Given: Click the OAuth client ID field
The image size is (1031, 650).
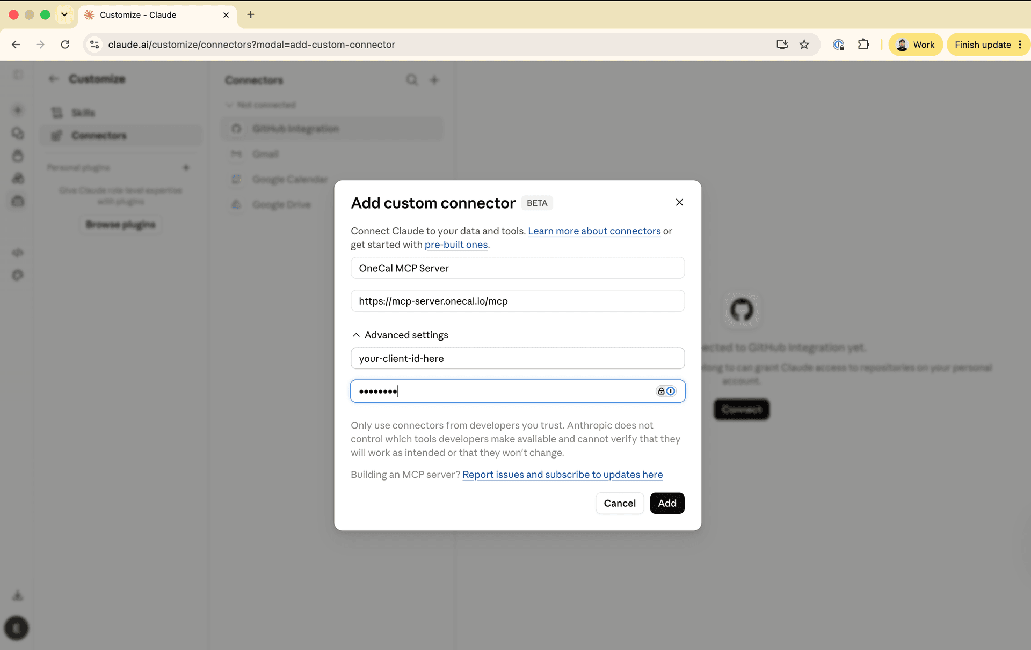Looking at the screenshot, I should [x=518, y=358].
